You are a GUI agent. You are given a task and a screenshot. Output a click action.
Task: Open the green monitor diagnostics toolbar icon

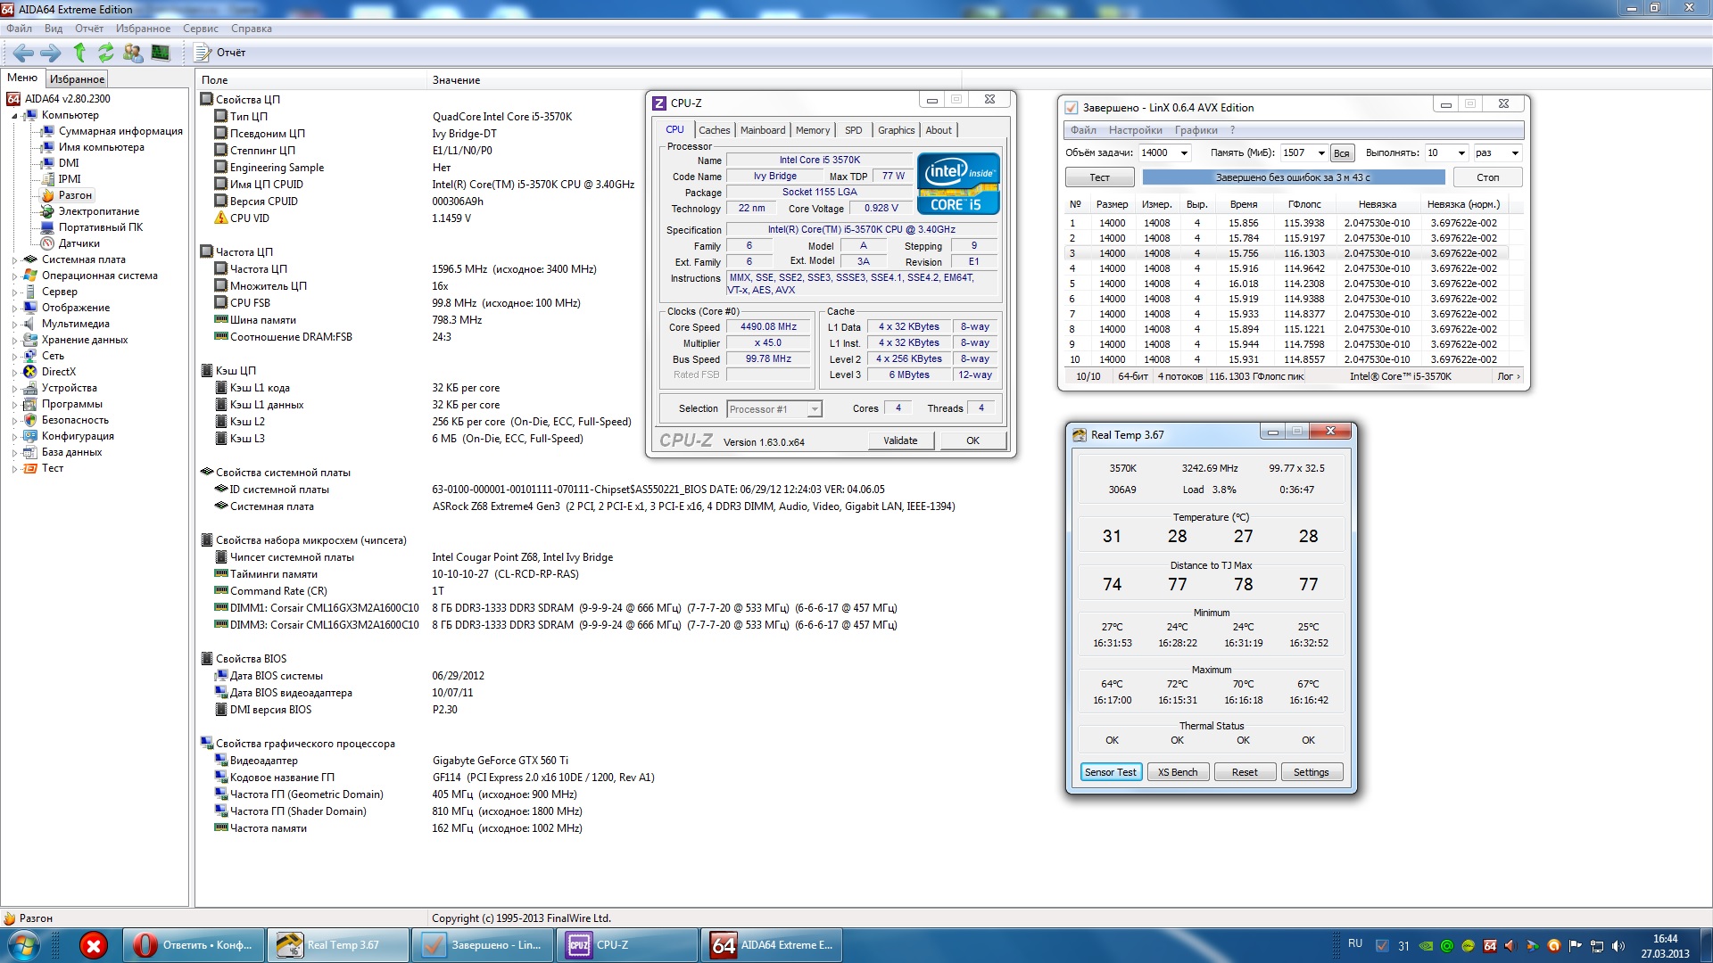[x=161, y=53]
